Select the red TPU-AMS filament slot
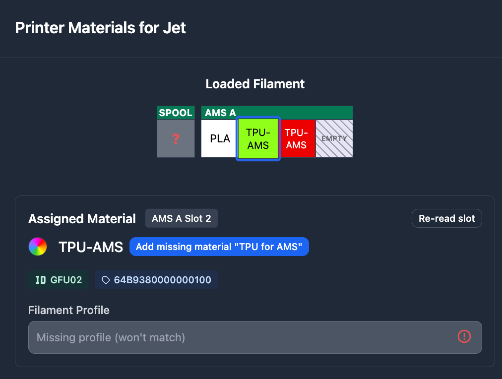 (x=296, y=139)
